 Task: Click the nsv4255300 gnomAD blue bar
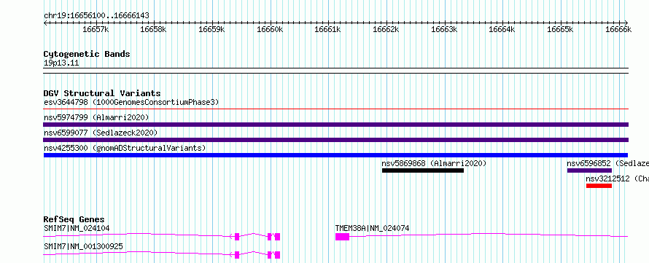coord(335,155)
